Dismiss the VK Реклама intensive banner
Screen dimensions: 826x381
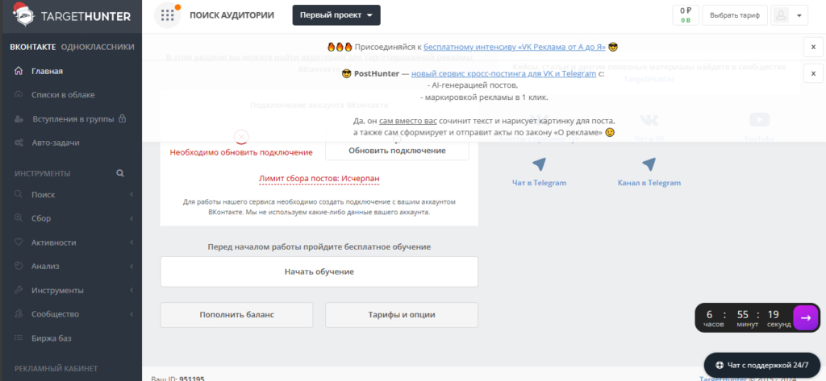coord(813,47)
